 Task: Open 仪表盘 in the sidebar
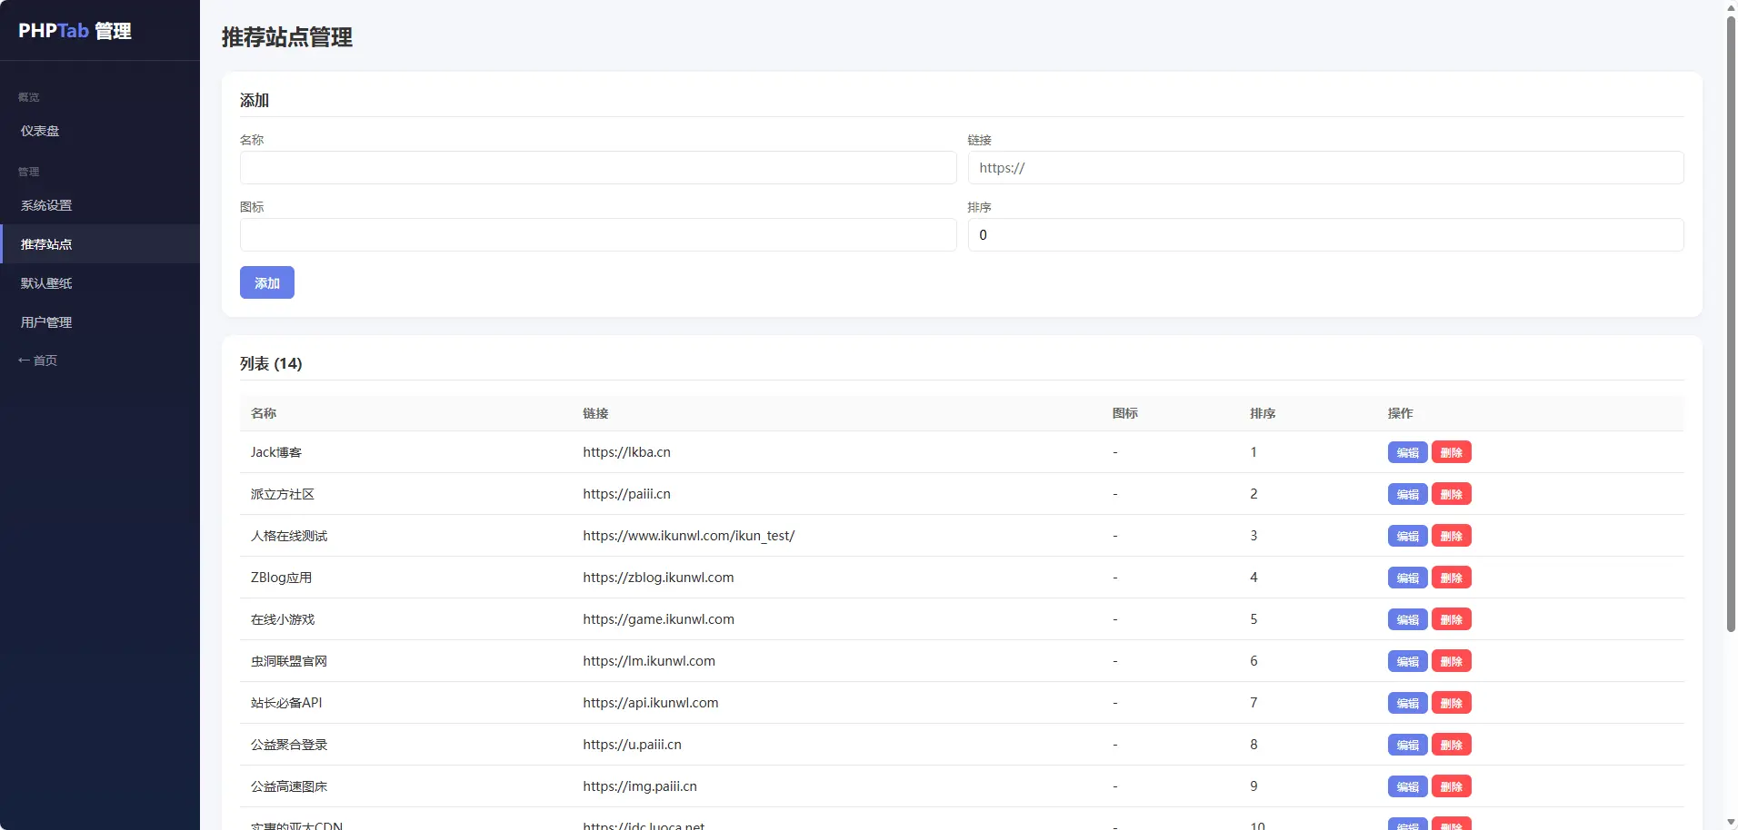(100, 131)
